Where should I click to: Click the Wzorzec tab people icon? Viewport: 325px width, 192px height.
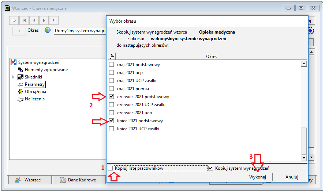[x=18, y=180]
